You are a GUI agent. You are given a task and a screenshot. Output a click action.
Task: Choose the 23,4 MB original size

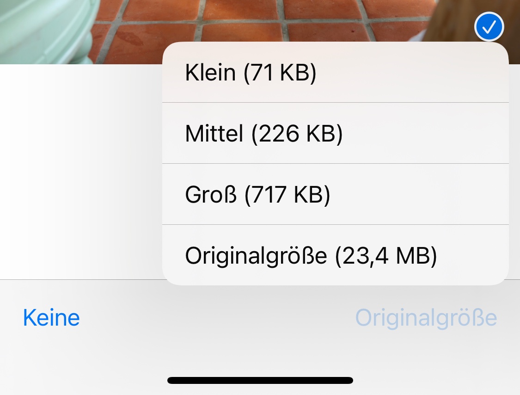(311, 256)
